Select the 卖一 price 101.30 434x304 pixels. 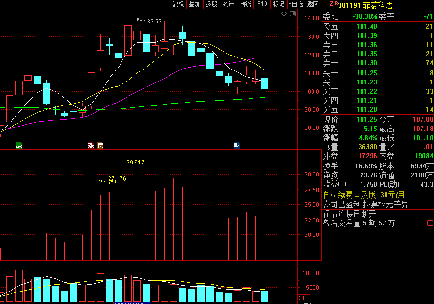pyautogui.click(x=367, y=63)
